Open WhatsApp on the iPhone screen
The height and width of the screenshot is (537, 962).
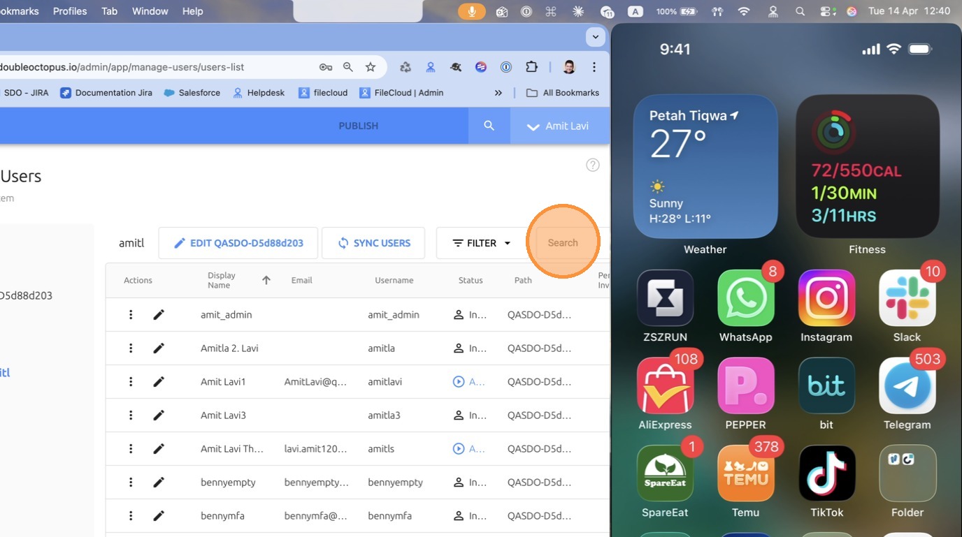746,298
